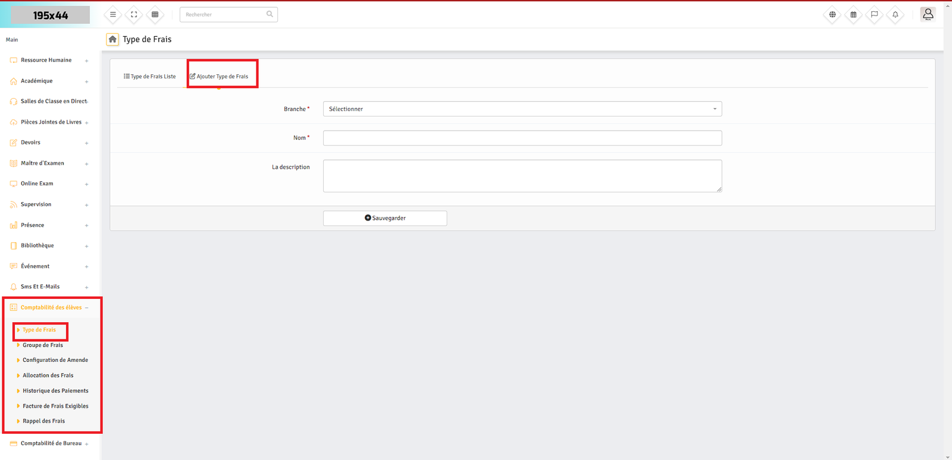The image size is (952, 460).
Task: Open the flag icon in top bar
Action: [874, 14]
